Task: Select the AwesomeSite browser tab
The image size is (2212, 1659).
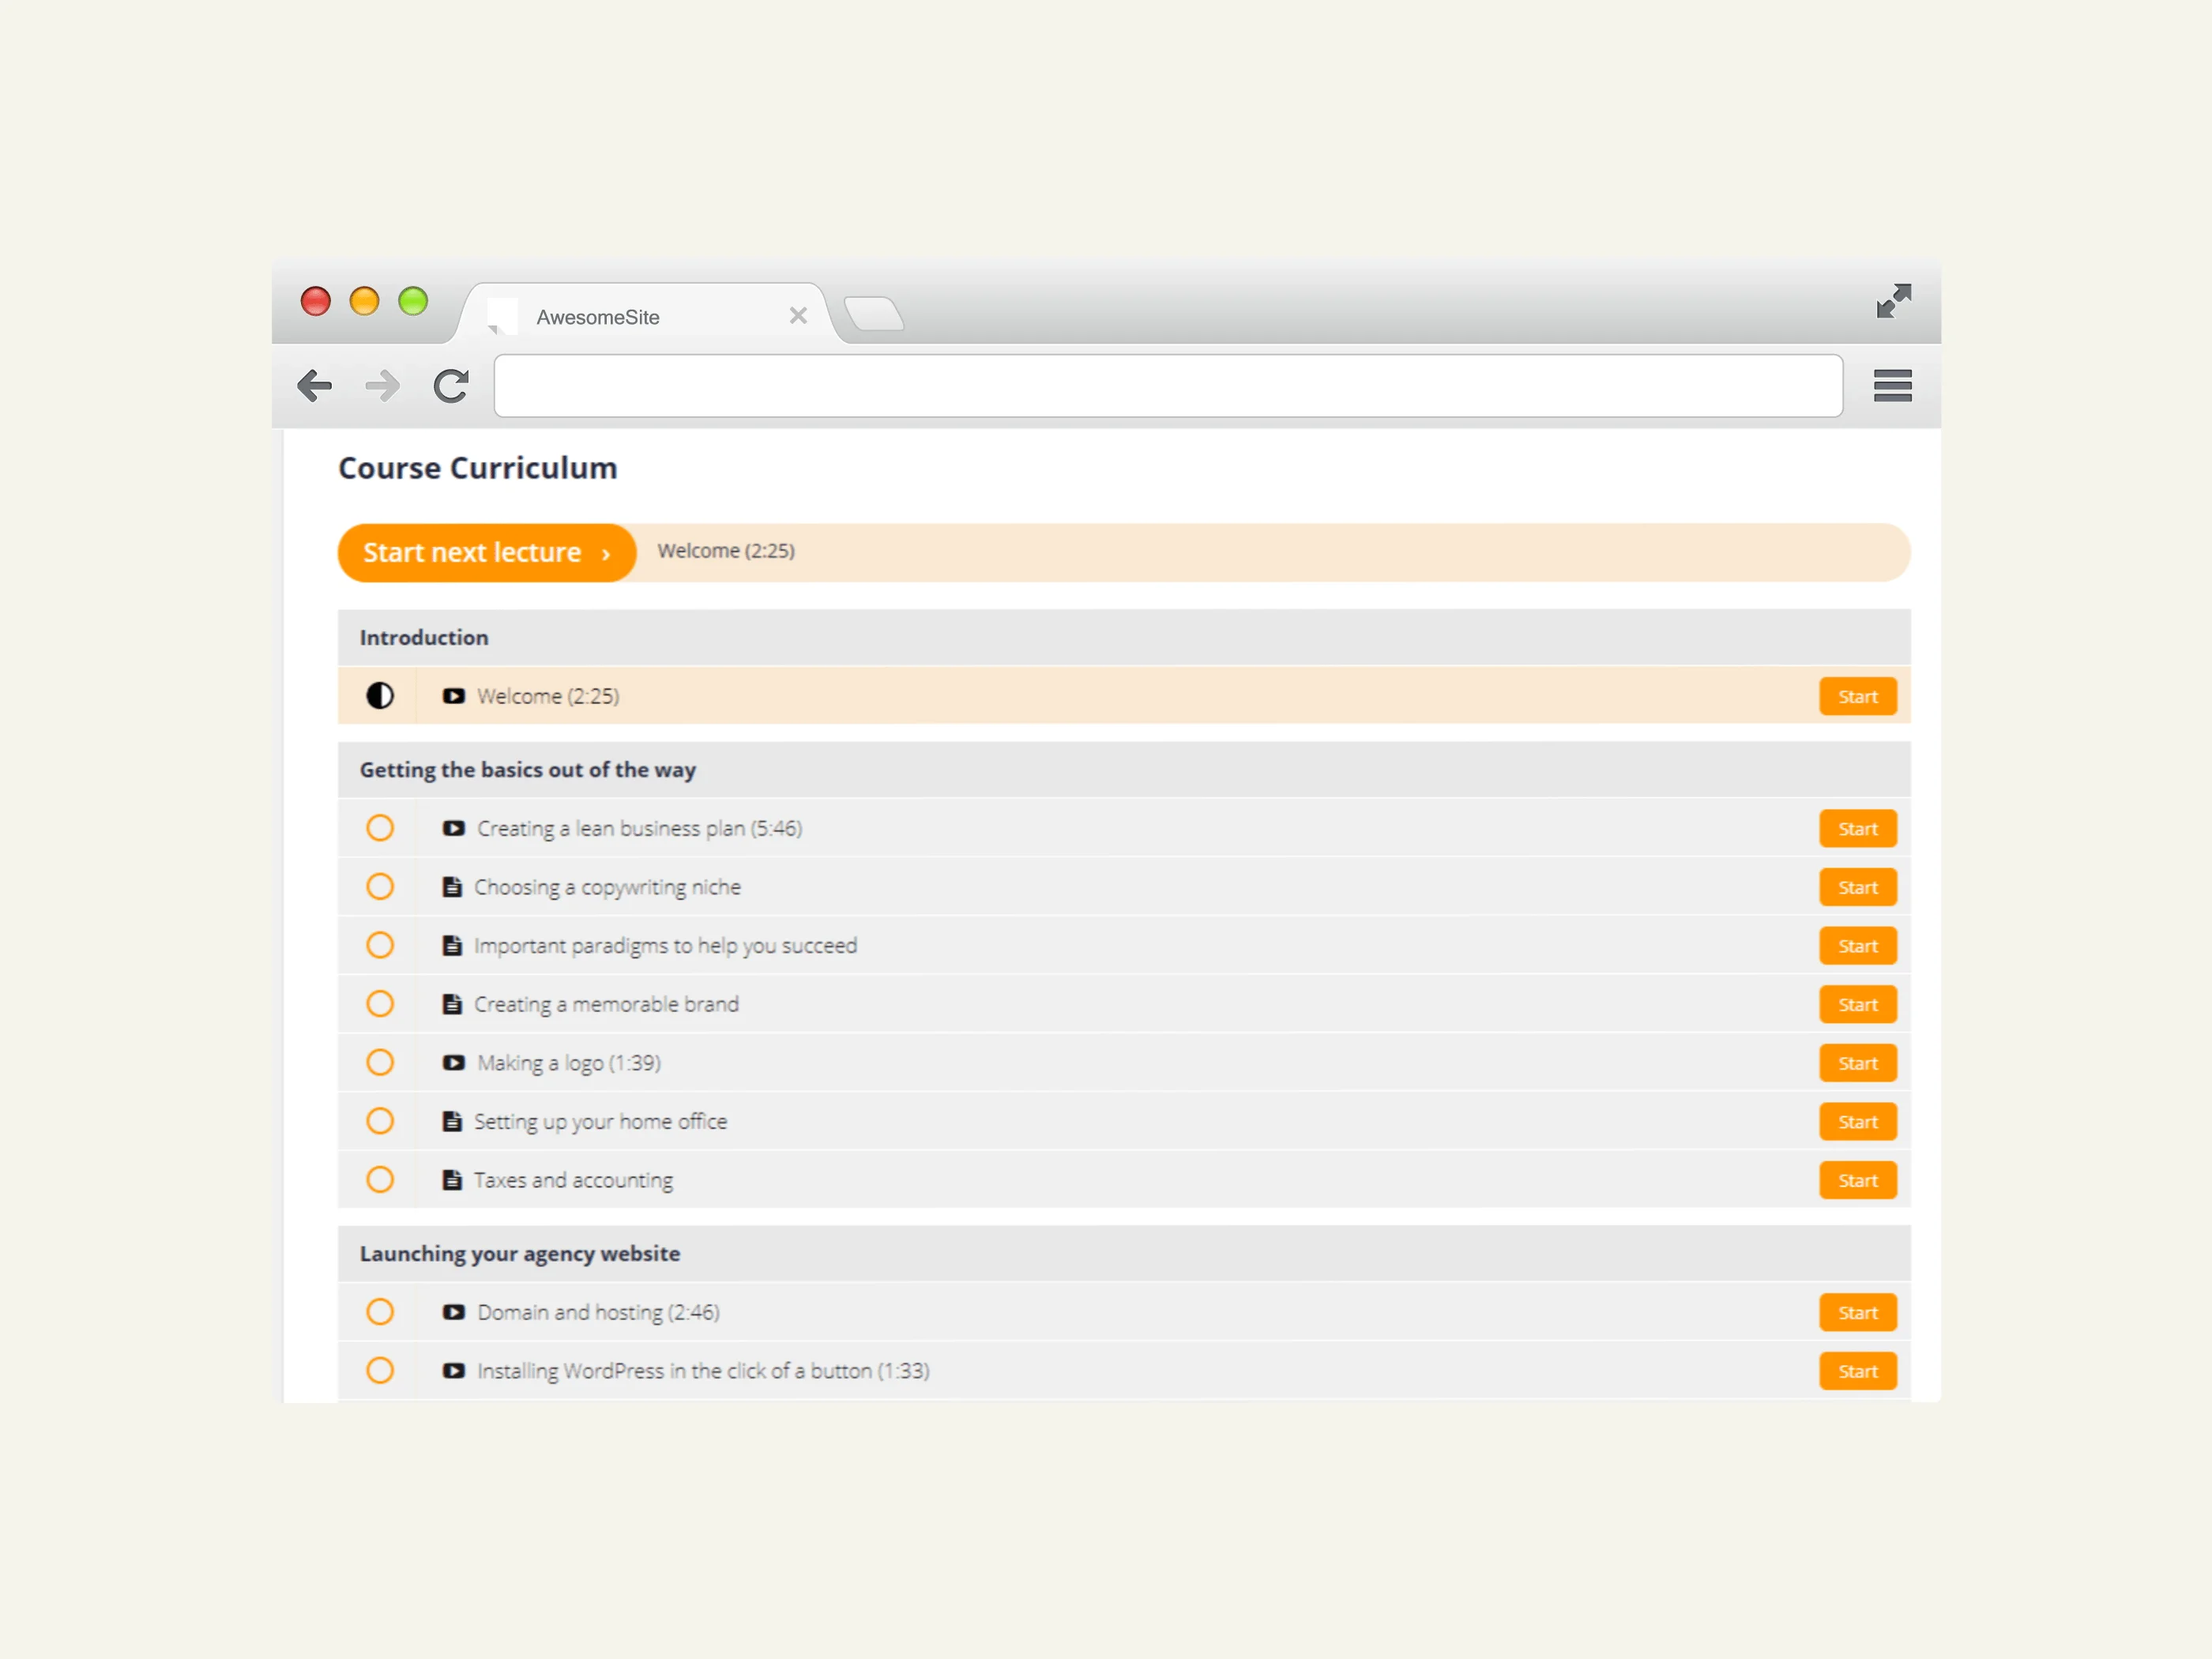Action: 646,315
